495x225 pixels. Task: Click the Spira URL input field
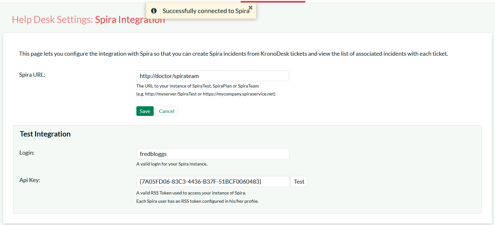[212, 76]
